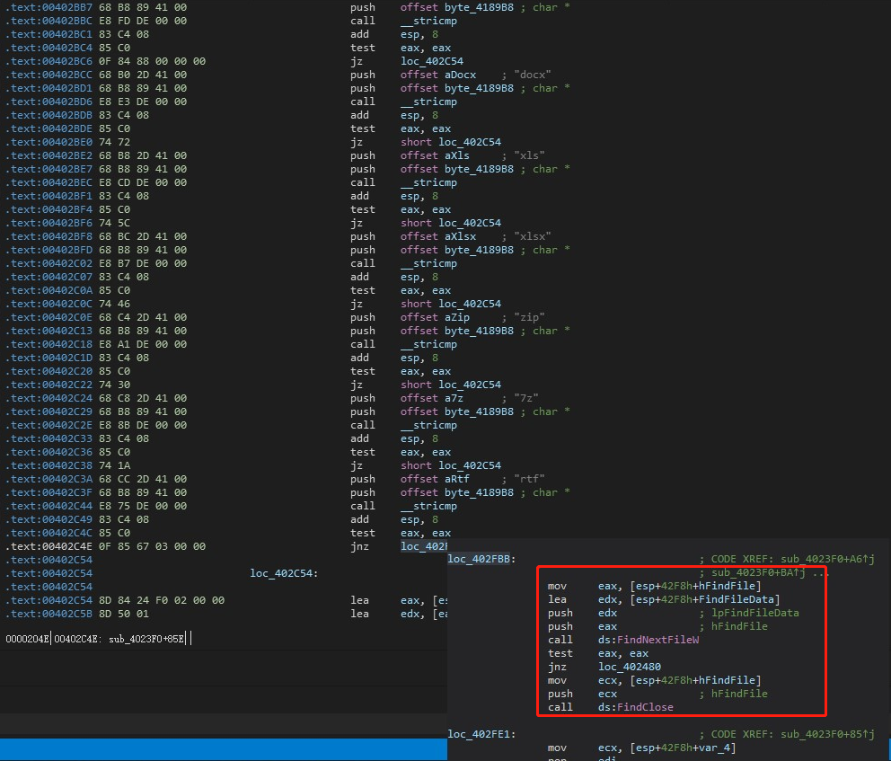Click the "offset aZip" operand
The image size is (891, 761).
(435, 316)
